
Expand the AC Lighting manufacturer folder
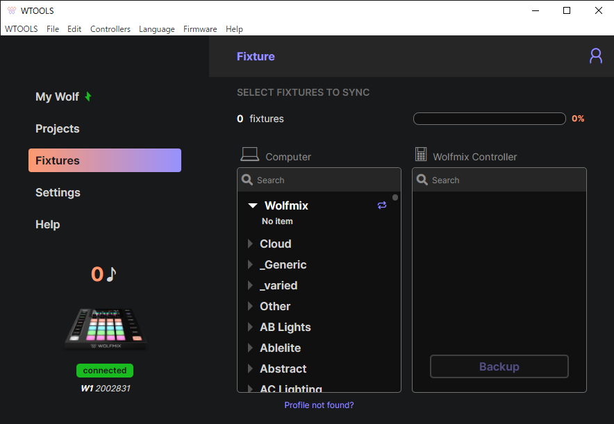(x=250, y=388)
